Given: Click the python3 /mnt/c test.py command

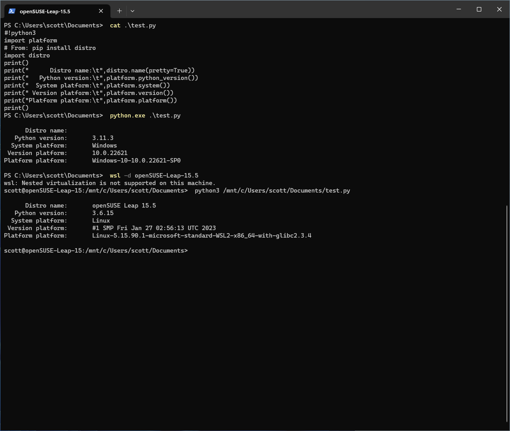Looking at the screenshot, I should pos(272,190).
